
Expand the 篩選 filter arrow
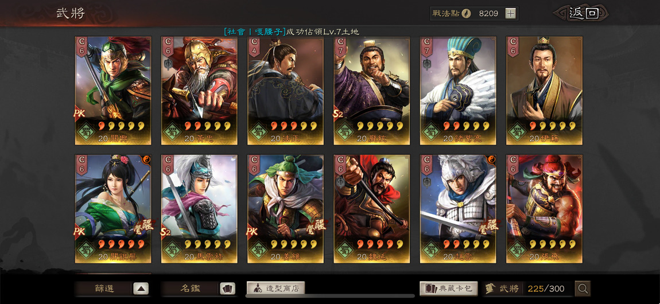tap(141, 289)
